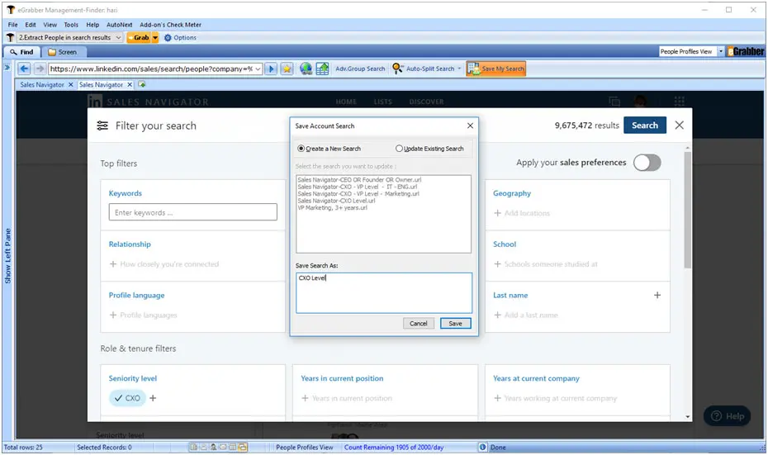The height and width of the screenshot is (455, 768).
Task: Open the View menu
Action: point(50,25)
